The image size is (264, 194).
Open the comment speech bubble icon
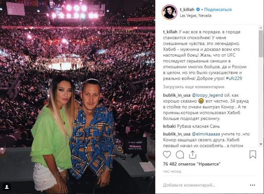[x=180, y=155]
